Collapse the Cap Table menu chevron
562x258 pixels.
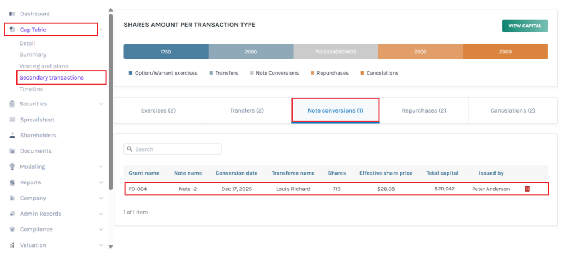(x=101, y=30)
